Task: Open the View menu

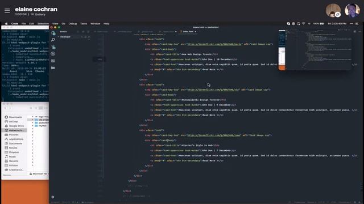Action: [55, 24]
